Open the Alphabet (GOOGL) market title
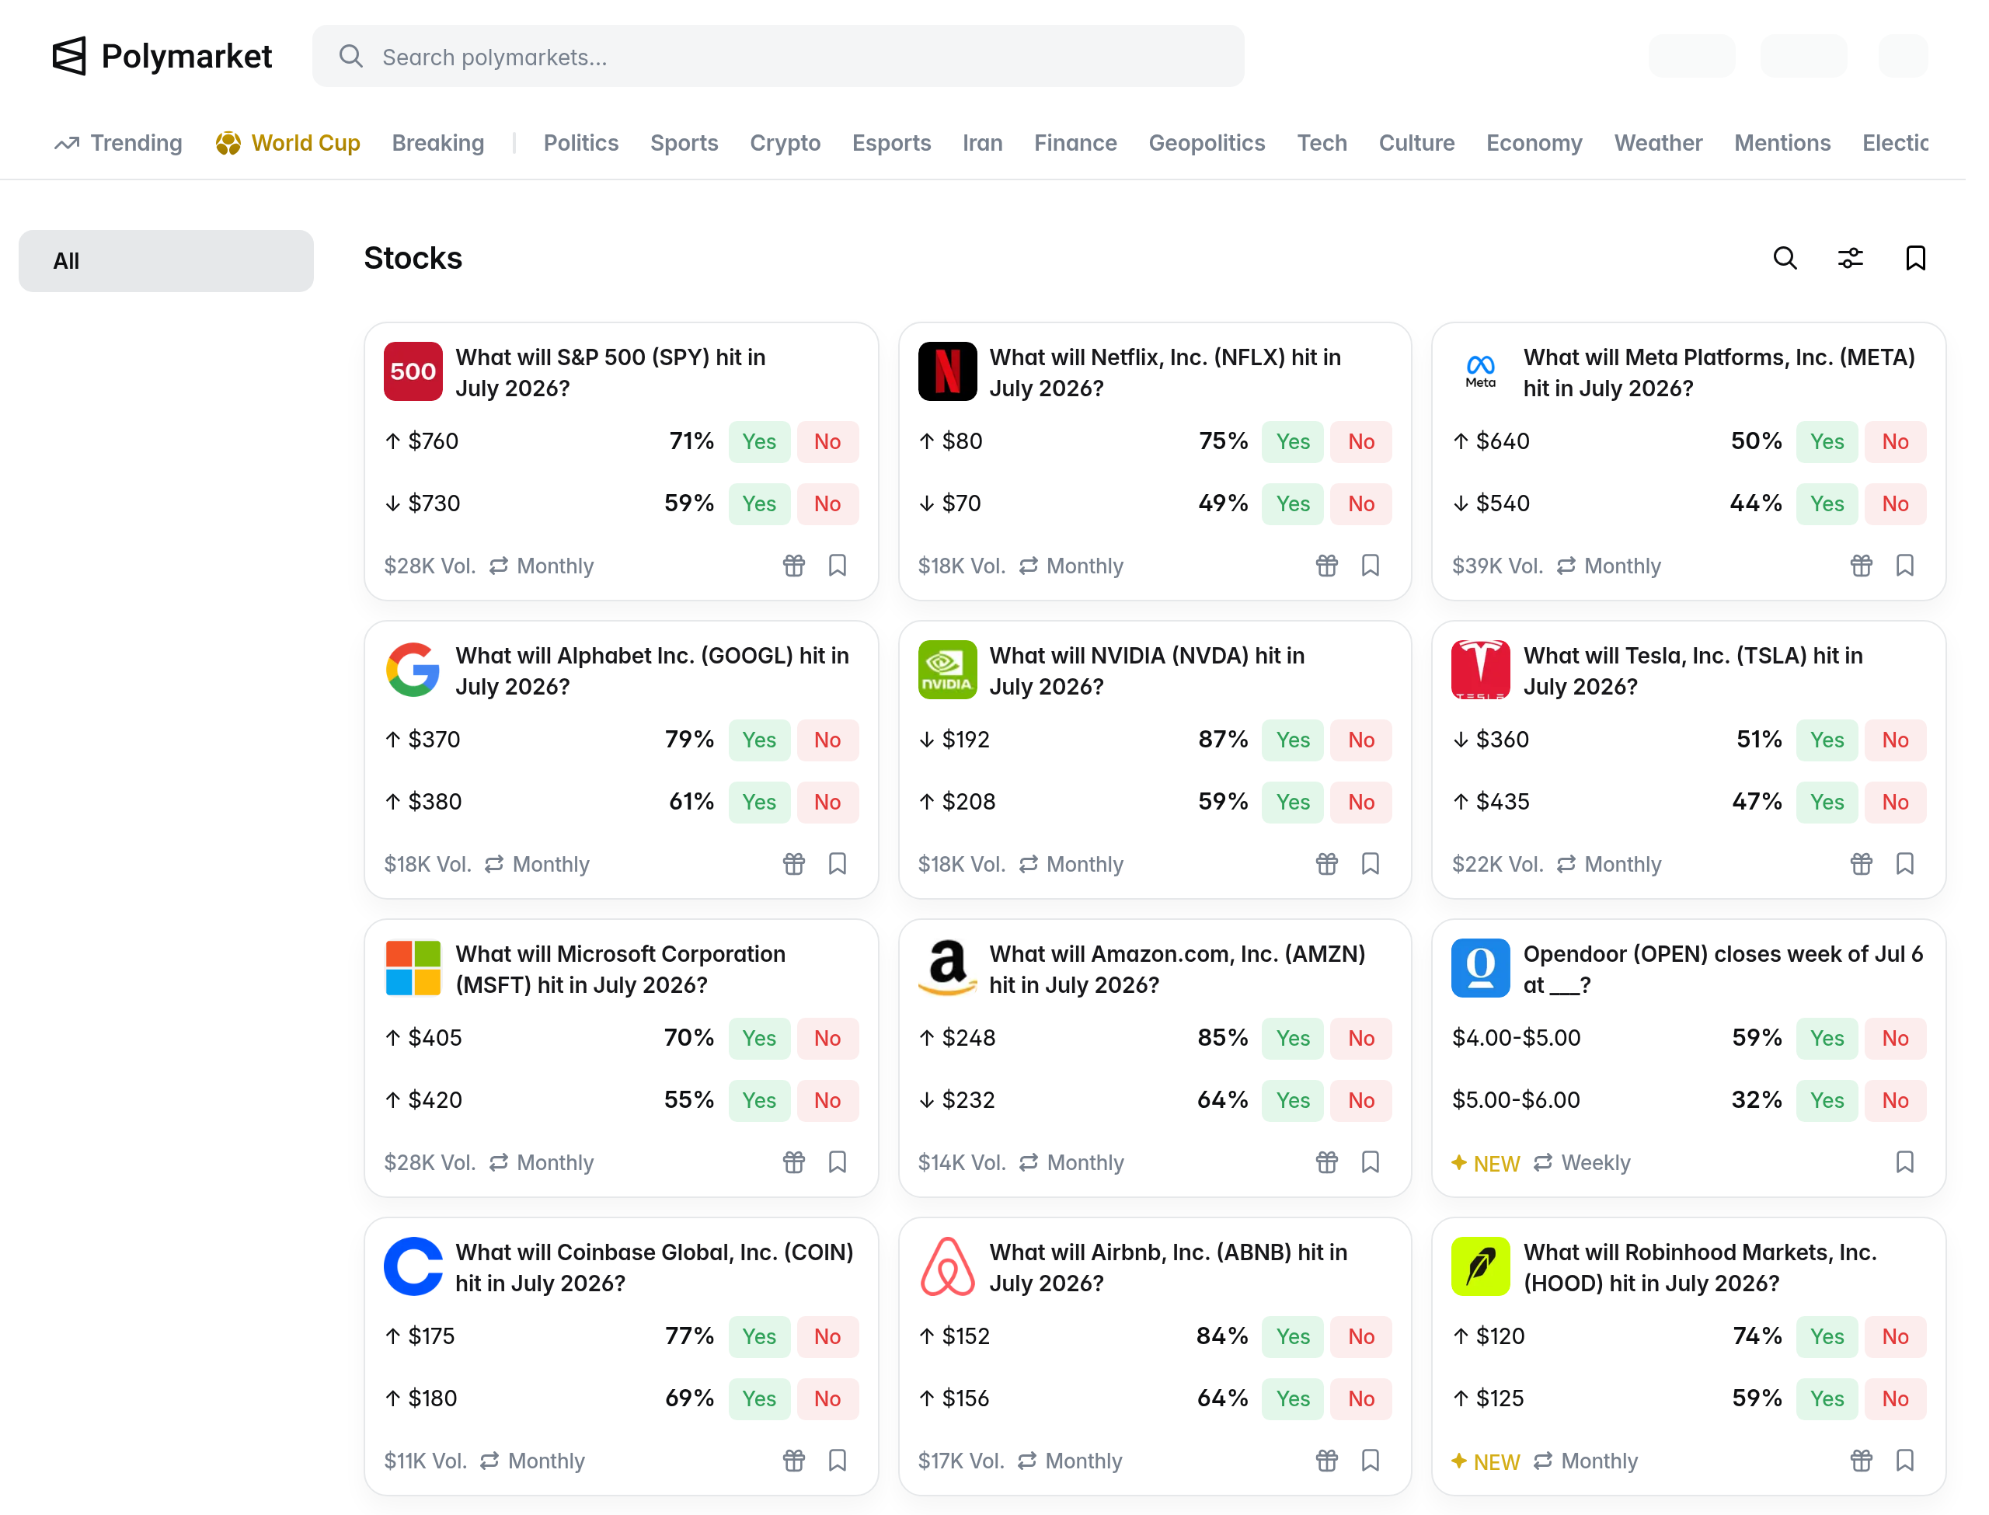1989x1515 pixels. [x=652, y=671]
